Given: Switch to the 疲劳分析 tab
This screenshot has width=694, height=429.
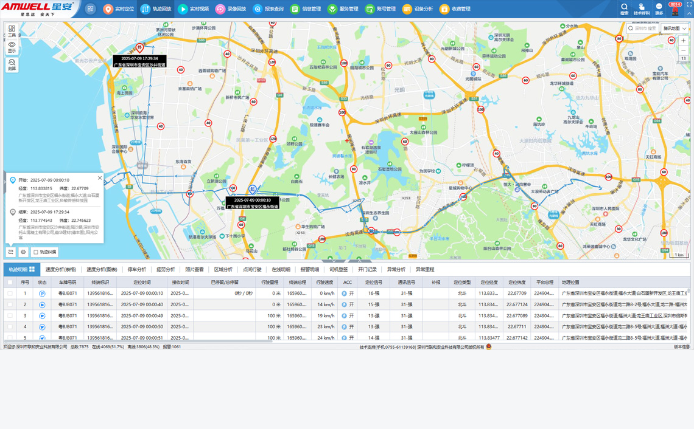Looking at the screenshot, I should point(166,269).
